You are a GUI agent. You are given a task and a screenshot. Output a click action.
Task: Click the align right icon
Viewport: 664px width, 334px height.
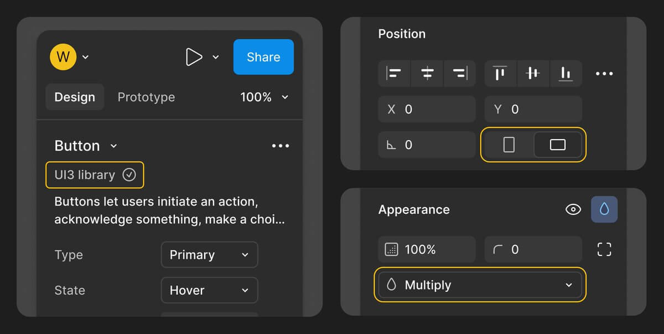(x=460, y=74)
